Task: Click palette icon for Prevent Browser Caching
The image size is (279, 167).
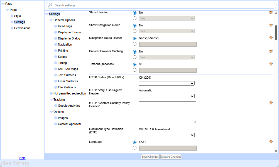Action: point(271,51)
